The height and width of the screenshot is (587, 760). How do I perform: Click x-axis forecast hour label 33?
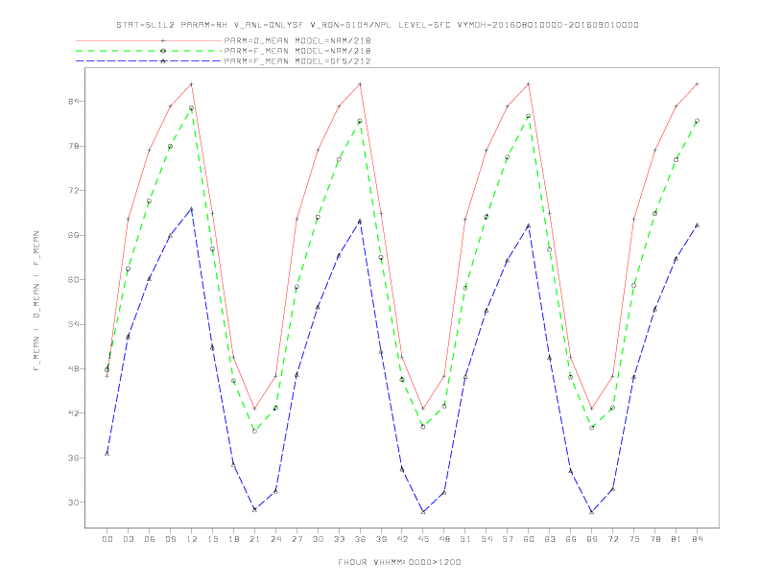point(339,539)
